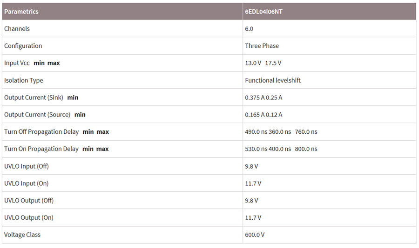
Task: Select the "Channels" row label
Action: (x=17, y=29)
